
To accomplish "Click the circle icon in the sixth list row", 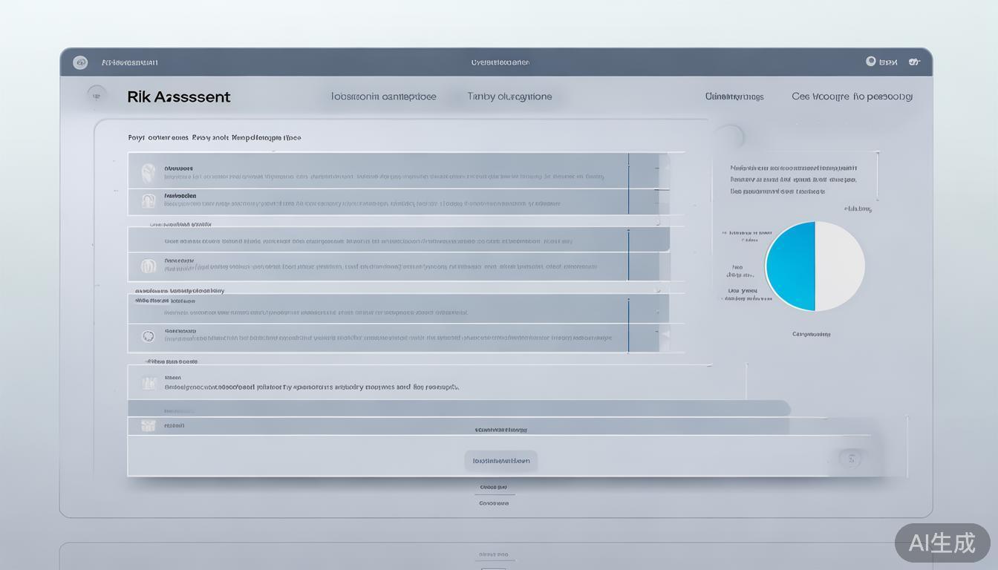I will pos(148,336).
